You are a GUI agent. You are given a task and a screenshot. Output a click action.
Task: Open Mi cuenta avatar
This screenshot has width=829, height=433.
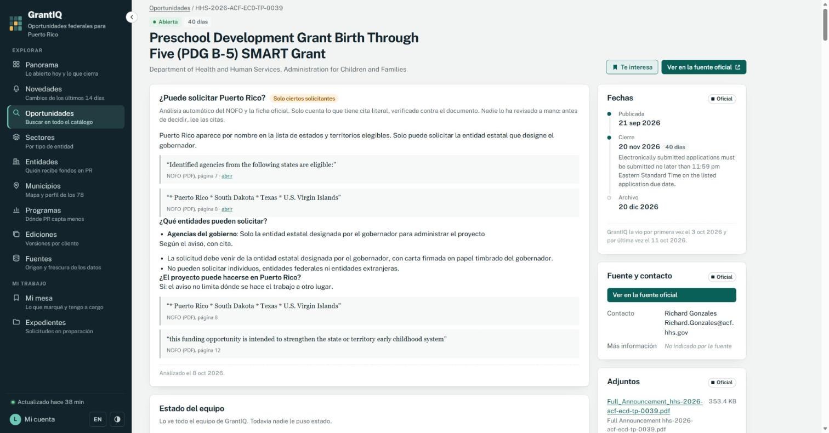15,419
